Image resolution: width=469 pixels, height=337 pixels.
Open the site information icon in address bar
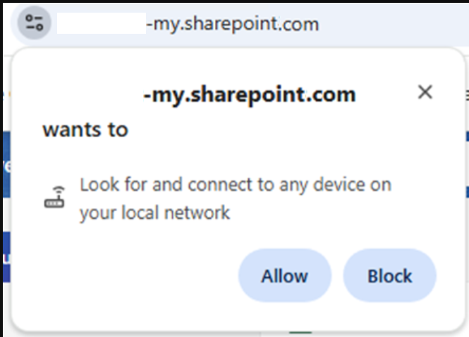pos(34,23)
